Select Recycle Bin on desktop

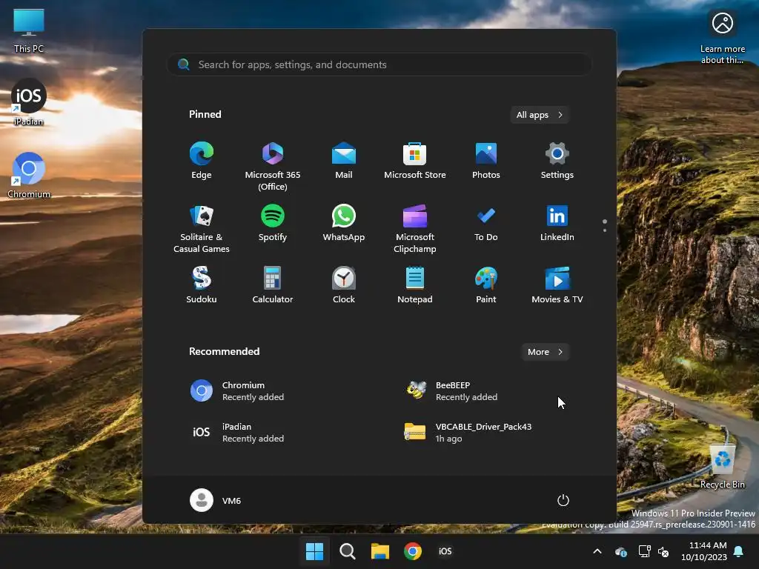coord(722,466)
